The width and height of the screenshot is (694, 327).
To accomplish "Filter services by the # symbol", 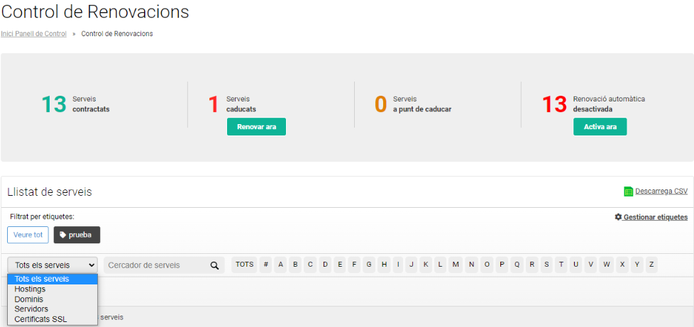I will 265,265.
